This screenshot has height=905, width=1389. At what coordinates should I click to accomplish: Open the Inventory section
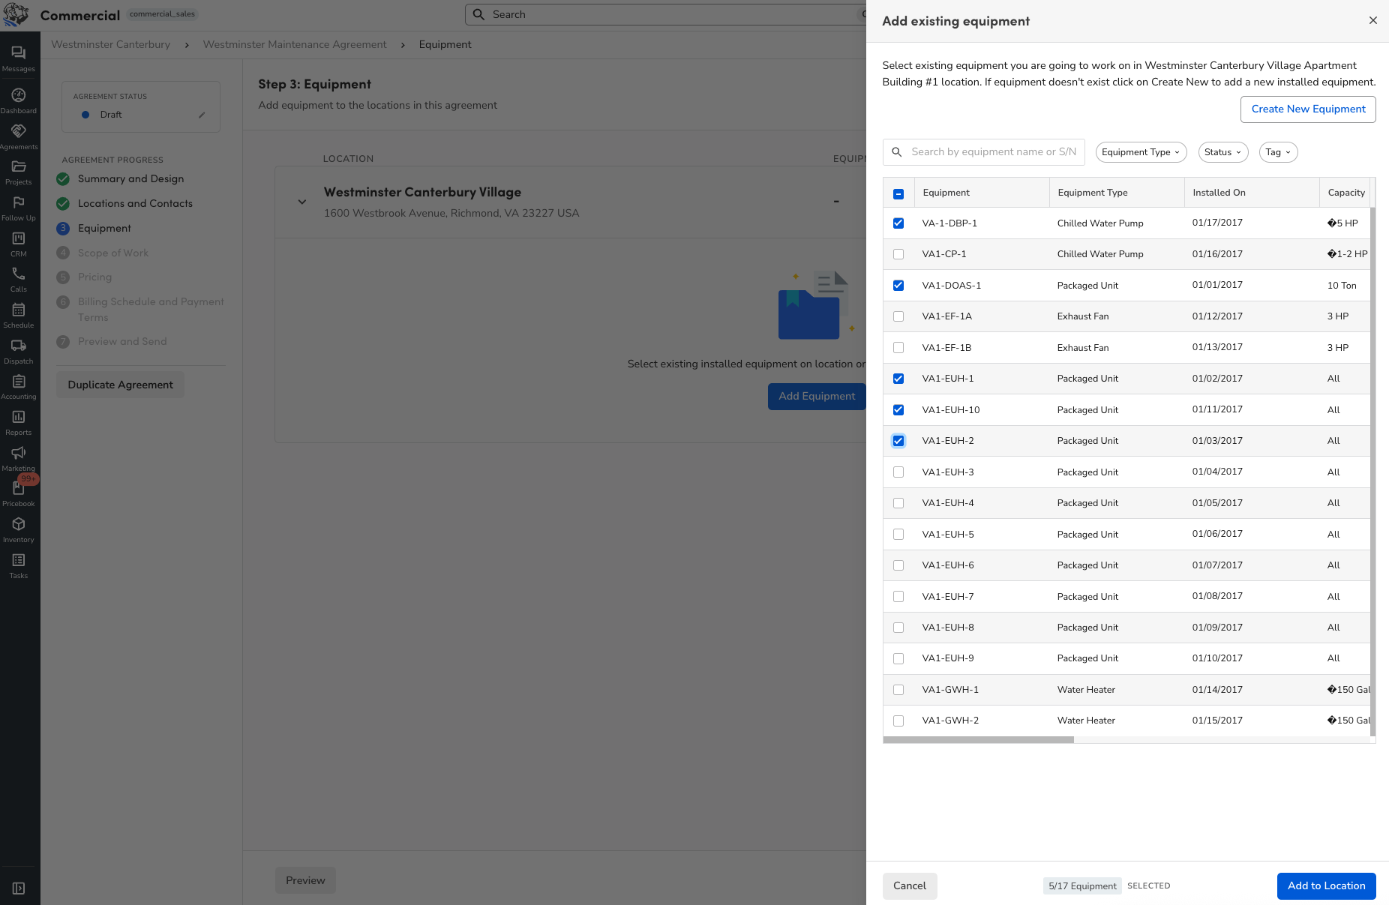(x=19, y=526)
